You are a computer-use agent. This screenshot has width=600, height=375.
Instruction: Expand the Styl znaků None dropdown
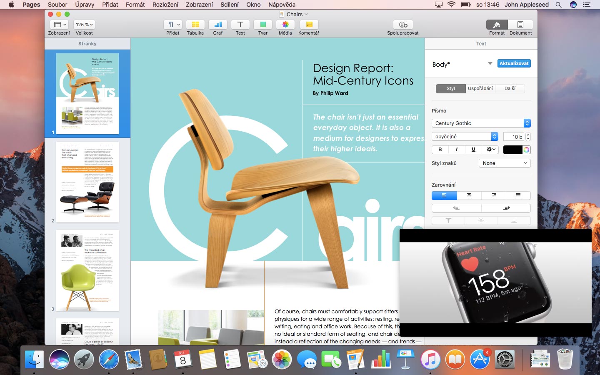tap(505, 163)
